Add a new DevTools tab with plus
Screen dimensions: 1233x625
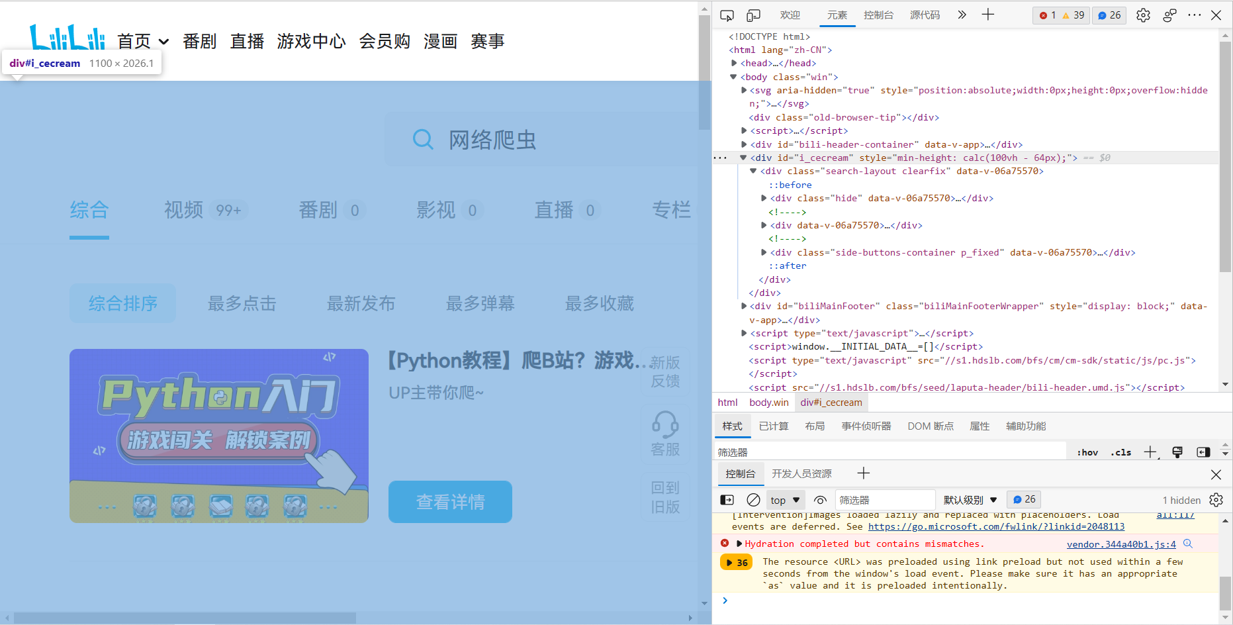[x=988, y=15]
